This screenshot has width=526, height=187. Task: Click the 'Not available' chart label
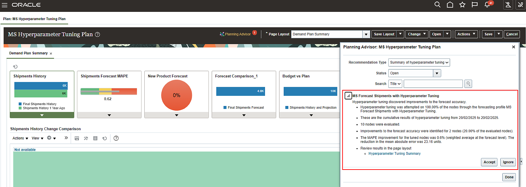point(25,149)
